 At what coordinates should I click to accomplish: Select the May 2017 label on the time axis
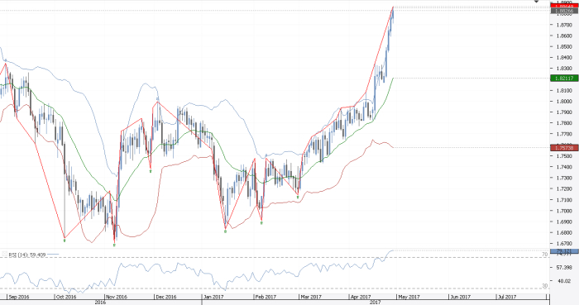click(409, 297)
